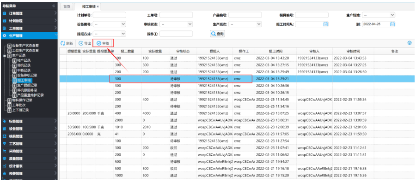
Task: Focus the 工单号 input field
Action: coord(176,15)
